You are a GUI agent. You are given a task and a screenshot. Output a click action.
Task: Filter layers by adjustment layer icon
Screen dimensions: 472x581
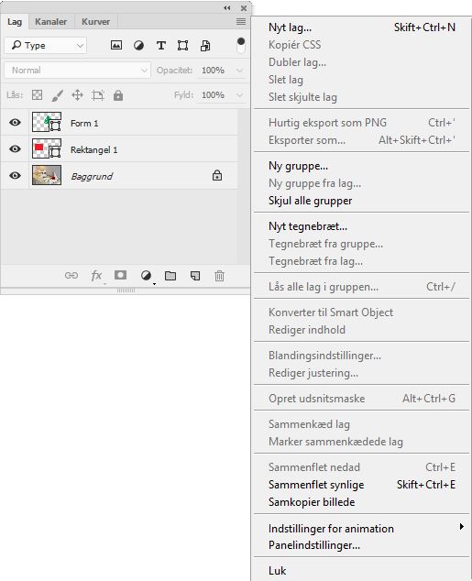click(138, 46)
